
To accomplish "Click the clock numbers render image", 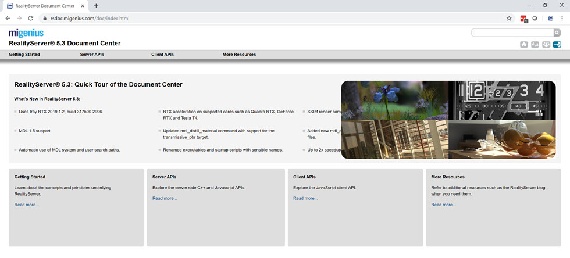I will [502, 101].
